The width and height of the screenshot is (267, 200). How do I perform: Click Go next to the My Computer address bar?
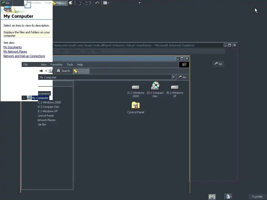[x=182, y=77]
